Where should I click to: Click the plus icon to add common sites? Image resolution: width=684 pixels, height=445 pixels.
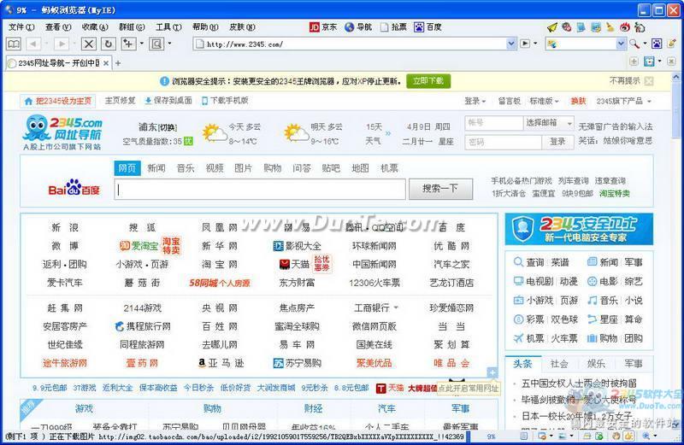point(492,372)
